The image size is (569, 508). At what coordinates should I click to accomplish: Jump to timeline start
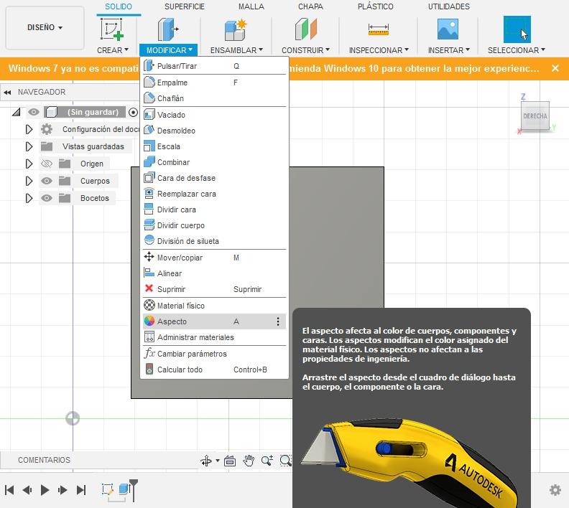pos(9,490)
